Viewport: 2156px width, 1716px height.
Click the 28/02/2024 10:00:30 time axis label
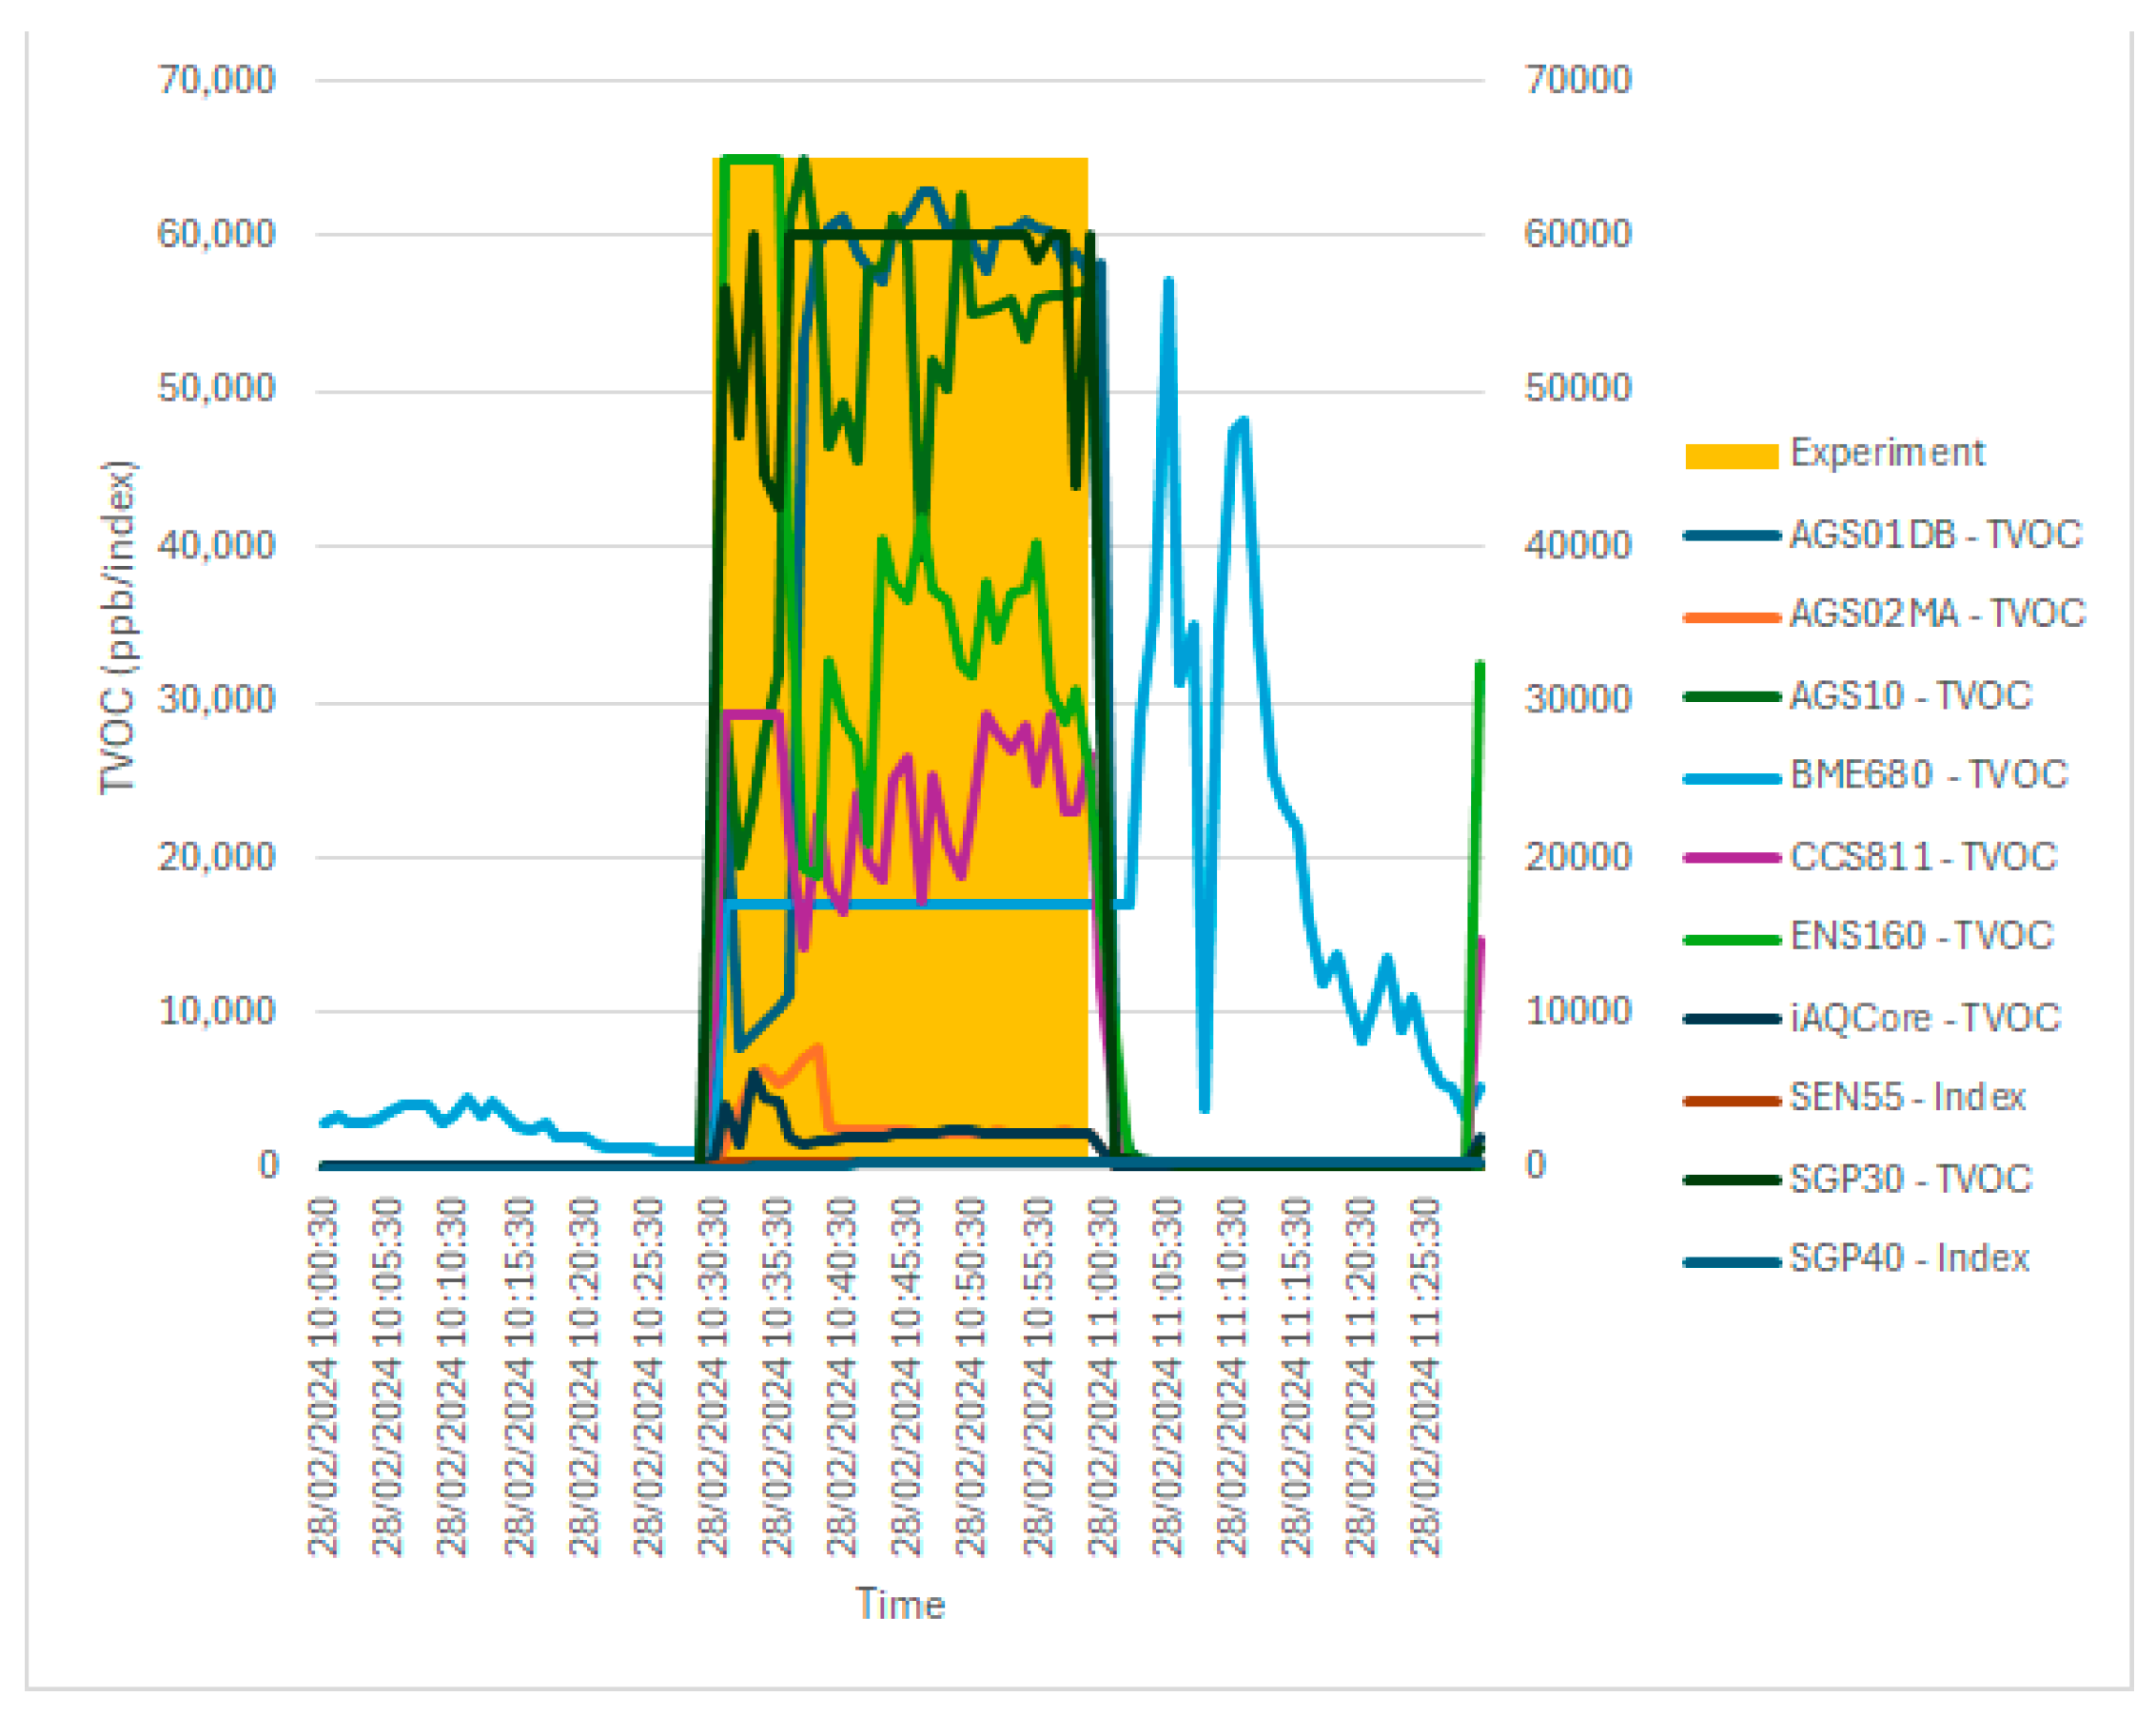click(x=323, y=1378)
